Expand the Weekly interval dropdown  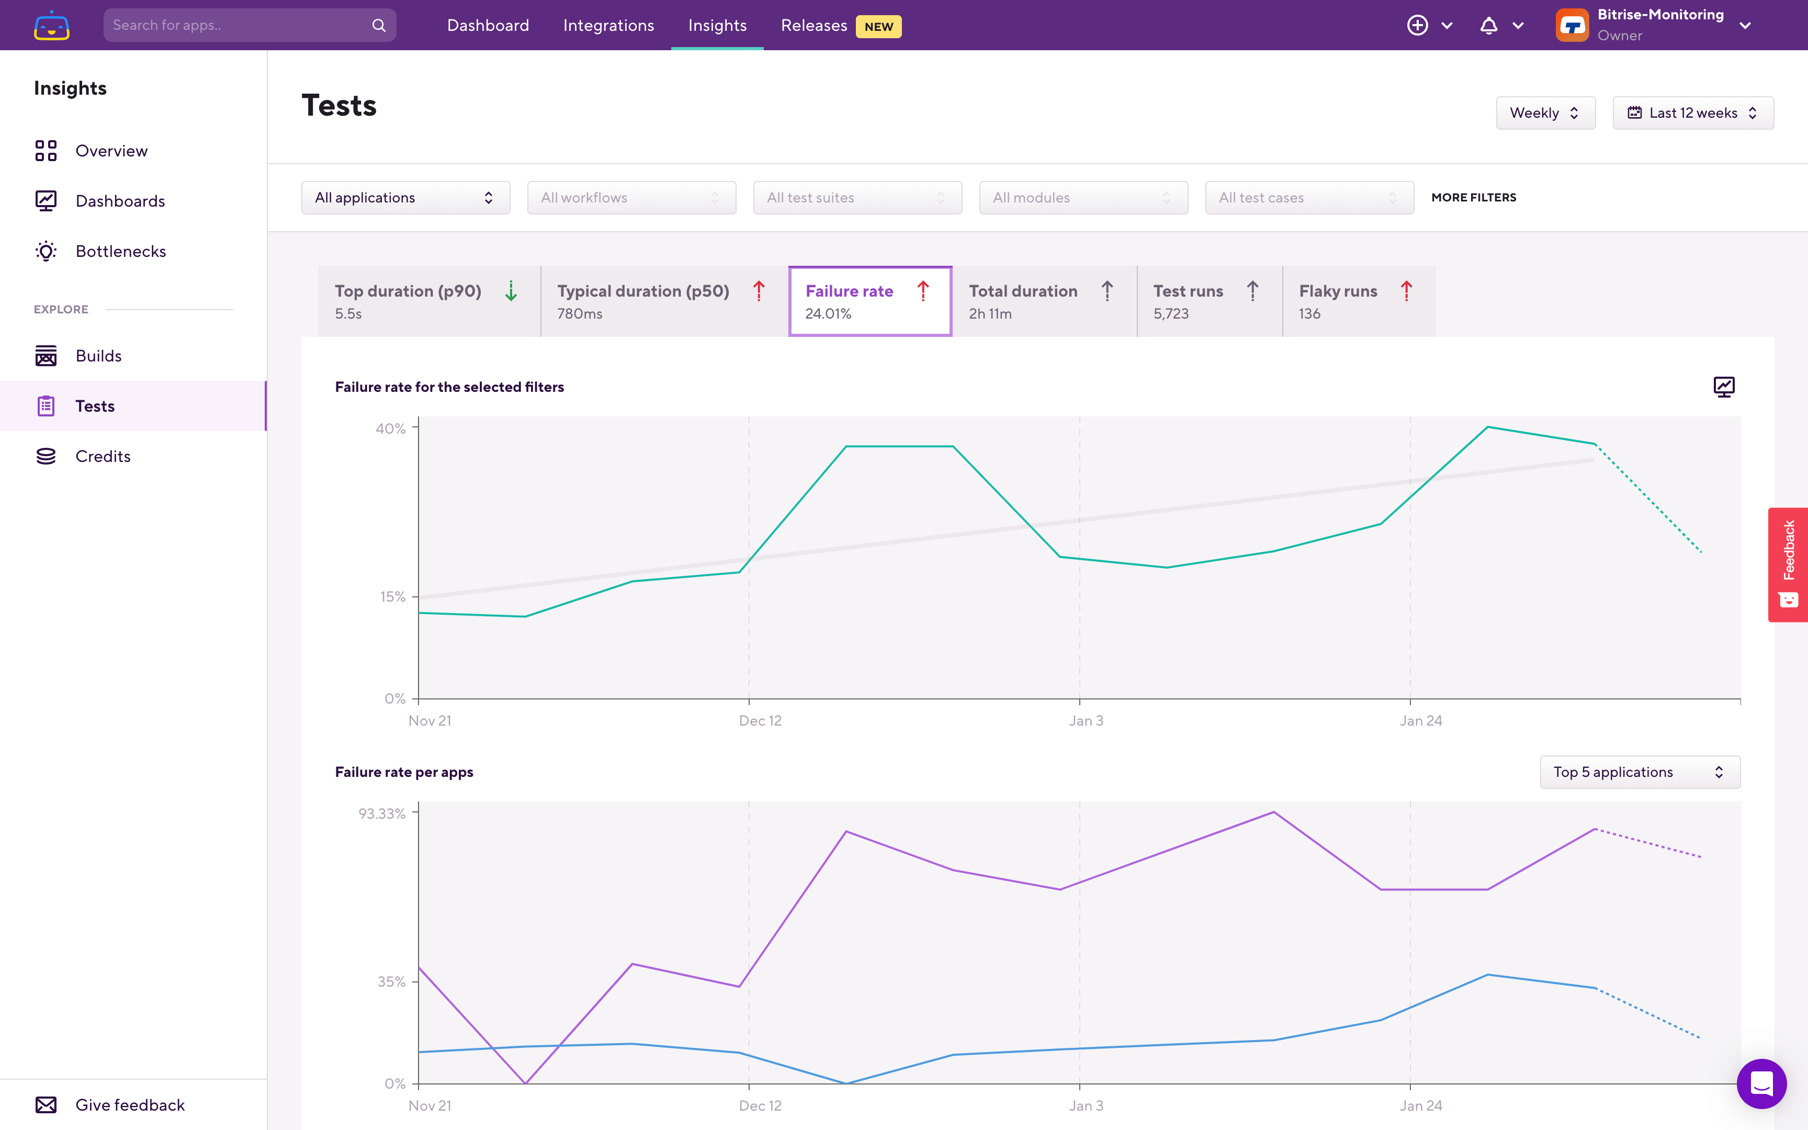tap(1544, 113)
